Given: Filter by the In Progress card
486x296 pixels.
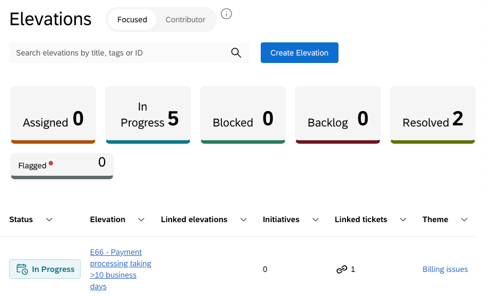Looking at the screenshot, I should point(148,114).
